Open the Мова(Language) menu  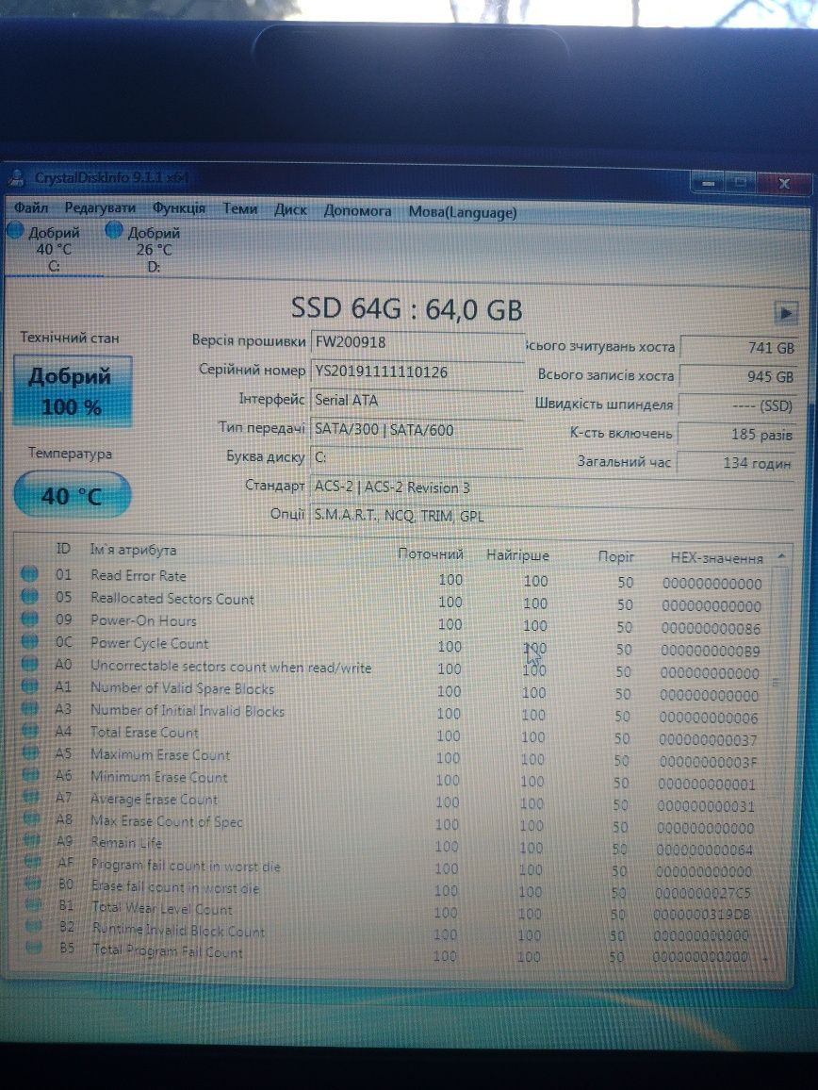pyautogui.click(x=462, y=212)
